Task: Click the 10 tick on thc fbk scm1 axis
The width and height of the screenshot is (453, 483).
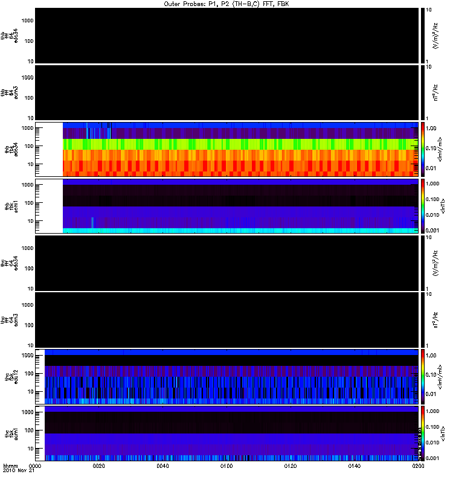Action: click(31, 449)
